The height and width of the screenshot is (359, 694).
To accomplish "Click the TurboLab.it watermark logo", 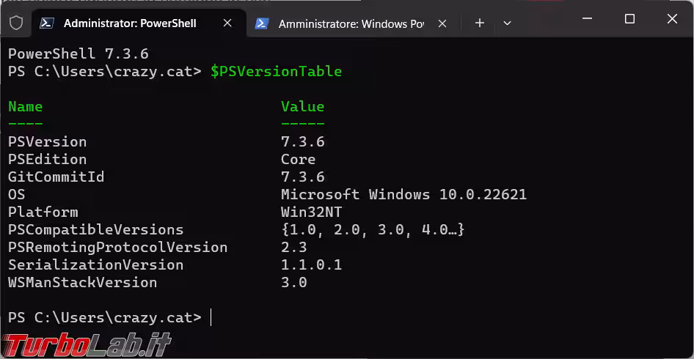I will coord(87,344).
